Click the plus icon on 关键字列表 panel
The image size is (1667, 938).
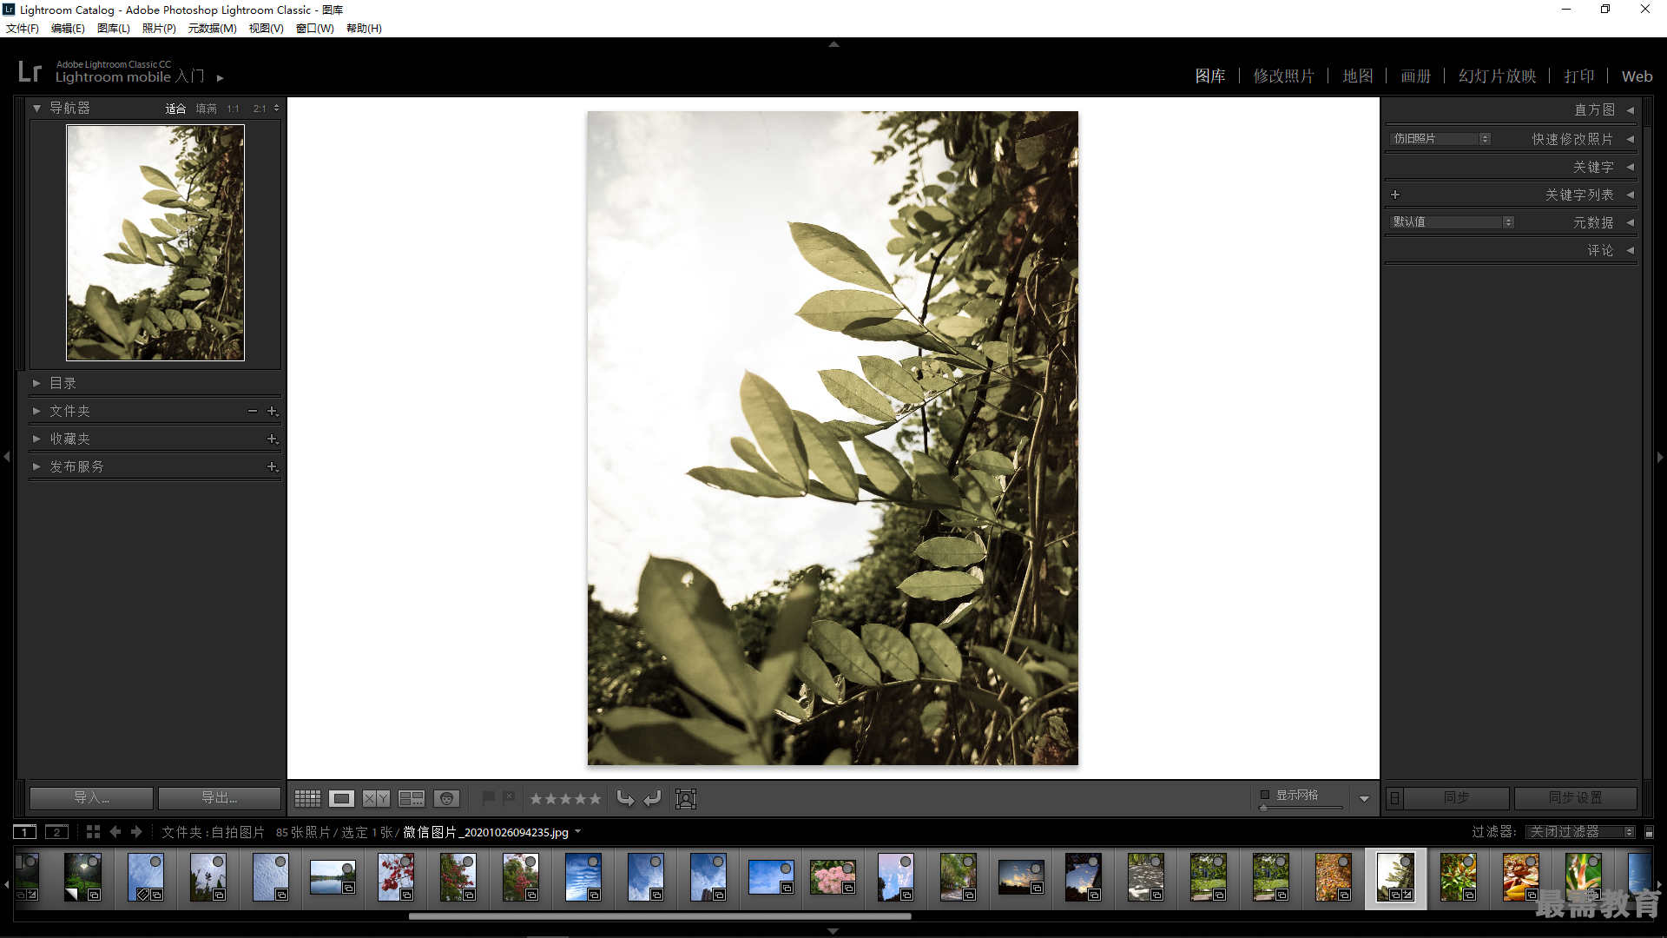click(x=1395, y=195)
